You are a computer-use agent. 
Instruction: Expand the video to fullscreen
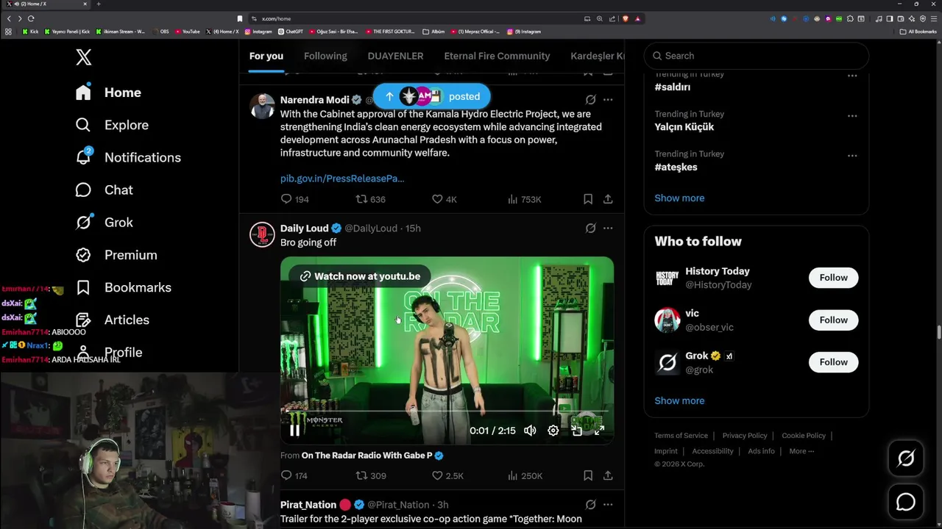tap(600, 431)
